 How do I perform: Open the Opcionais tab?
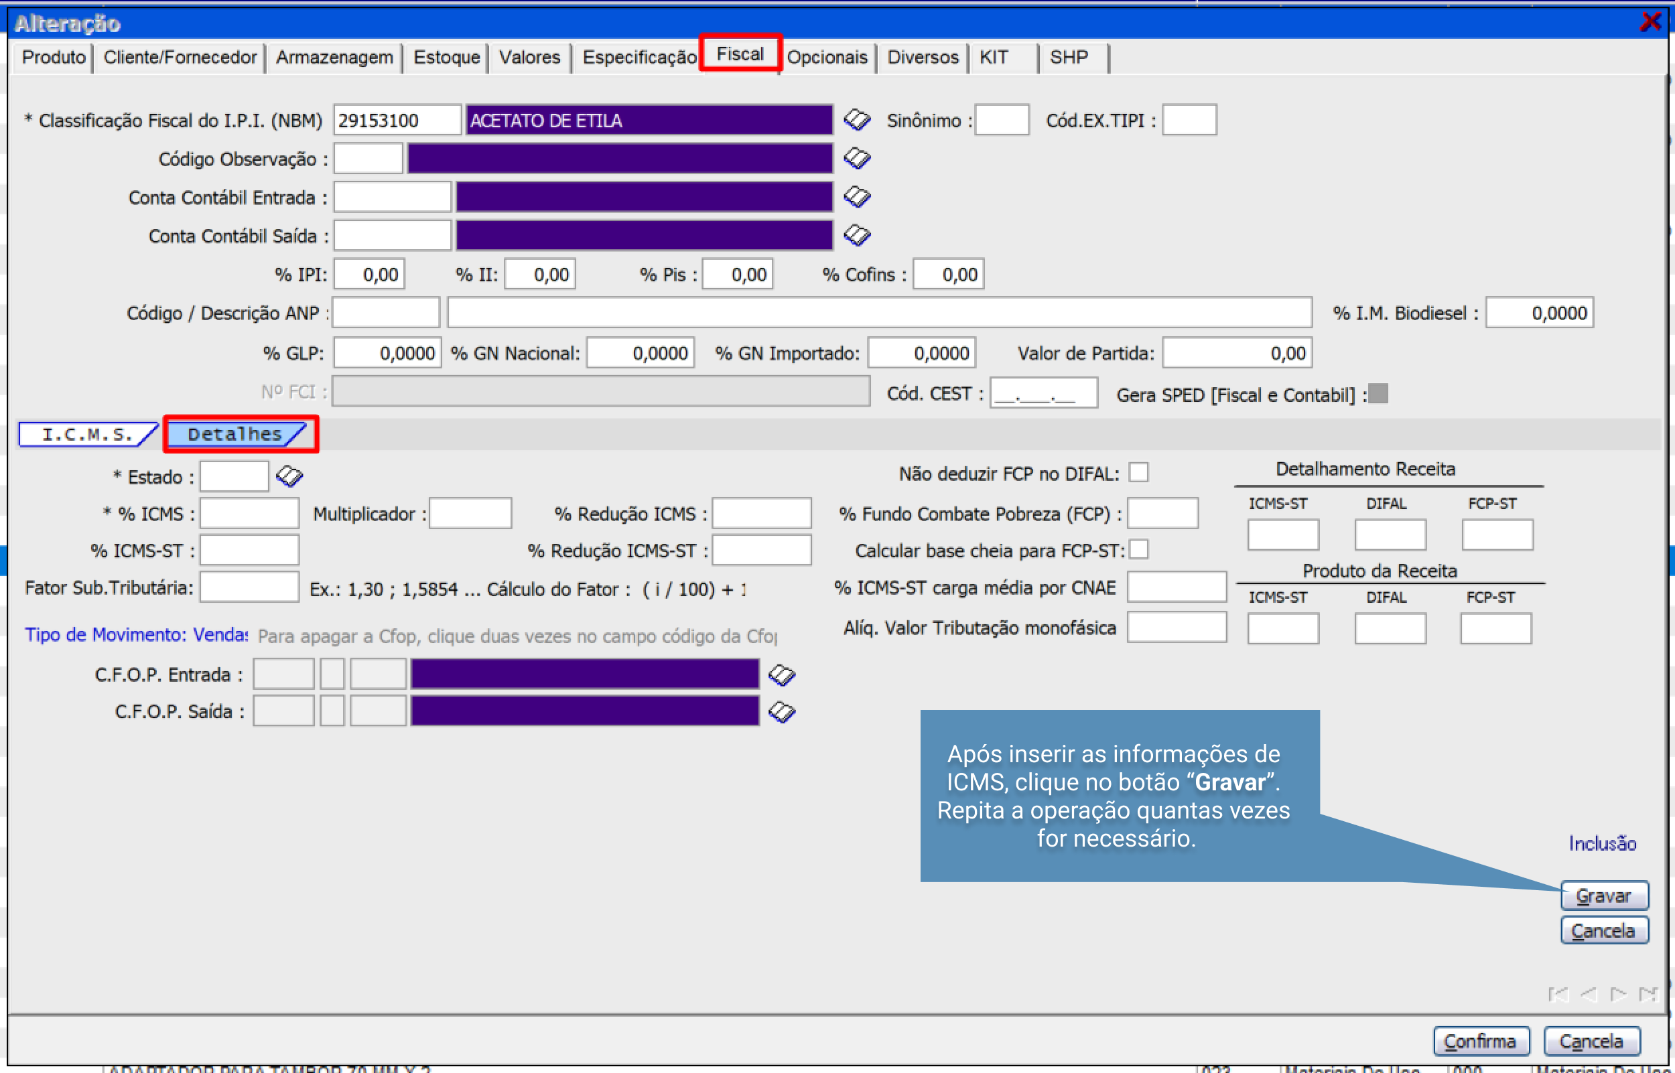(x=827, y=57)
